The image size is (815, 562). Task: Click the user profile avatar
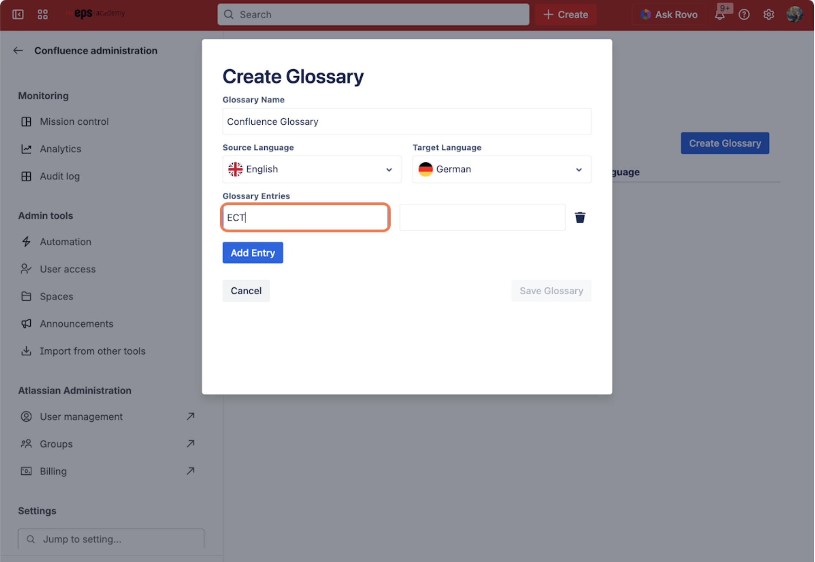(x=794, y=15)
